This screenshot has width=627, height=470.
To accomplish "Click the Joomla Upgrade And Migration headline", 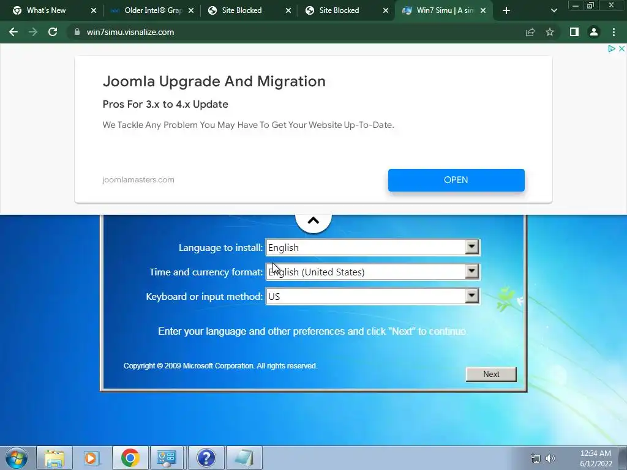I will click(x=214, y=81).
